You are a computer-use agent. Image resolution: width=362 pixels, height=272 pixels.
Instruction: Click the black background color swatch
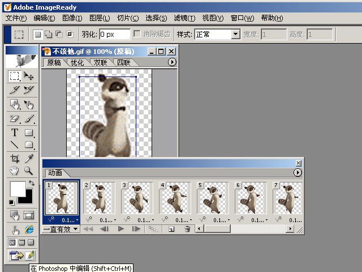(x=28, y=199)
